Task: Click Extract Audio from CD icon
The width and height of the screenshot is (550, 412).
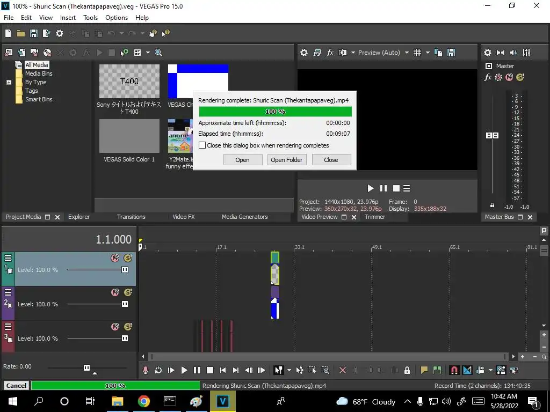Action: point(47,53)
